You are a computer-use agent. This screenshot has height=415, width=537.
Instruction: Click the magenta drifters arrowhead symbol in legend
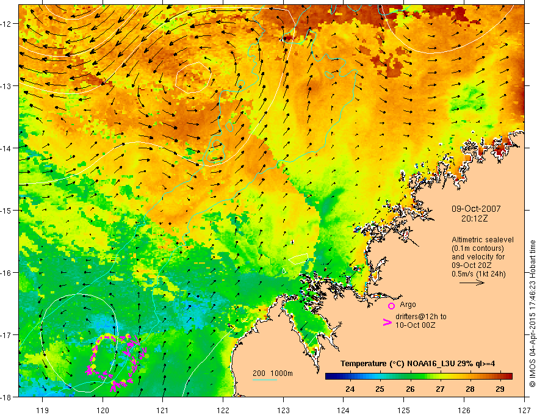point(387,322)
